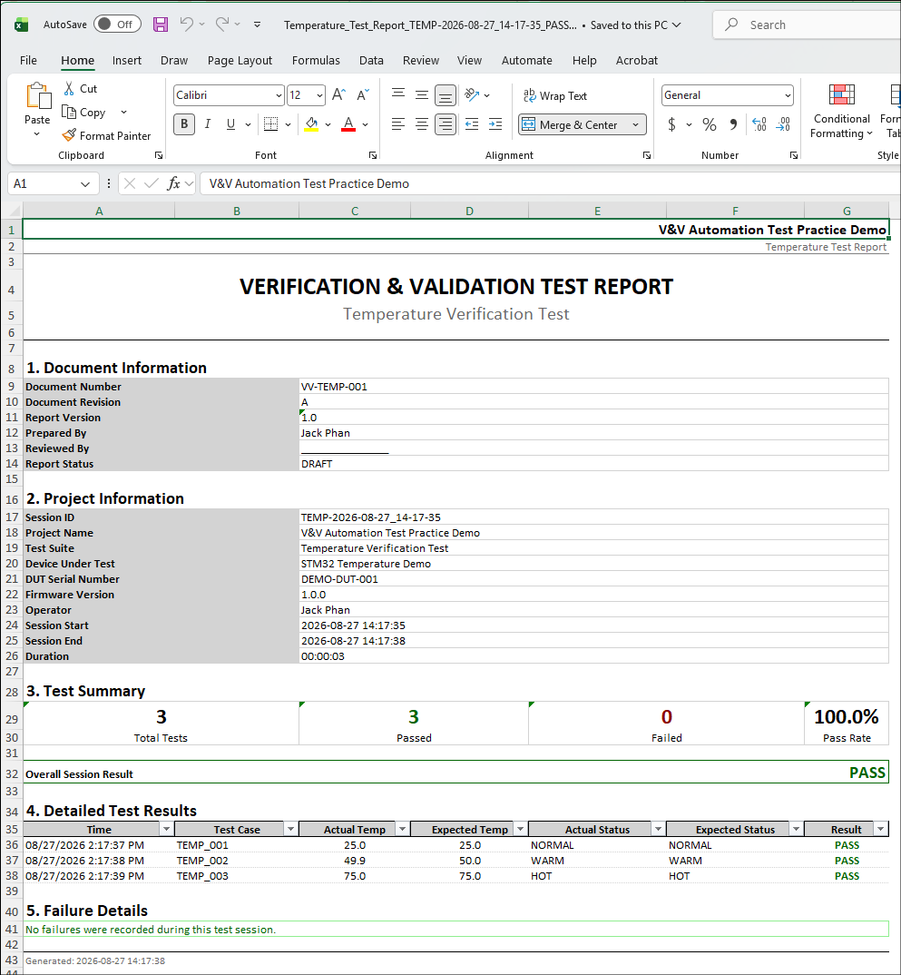Click the Name Box showing A1
Image resolution: width=901 pixels, height=975 pixels.
tap(53, 183)
